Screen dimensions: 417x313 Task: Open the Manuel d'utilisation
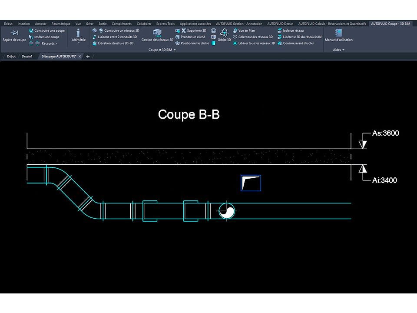pyautogui.click(x=338, y=35)
